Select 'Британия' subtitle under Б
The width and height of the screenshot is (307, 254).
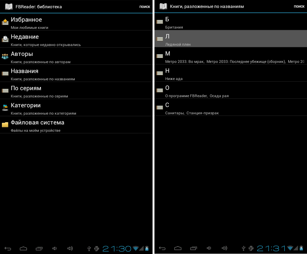pos(174,27)
